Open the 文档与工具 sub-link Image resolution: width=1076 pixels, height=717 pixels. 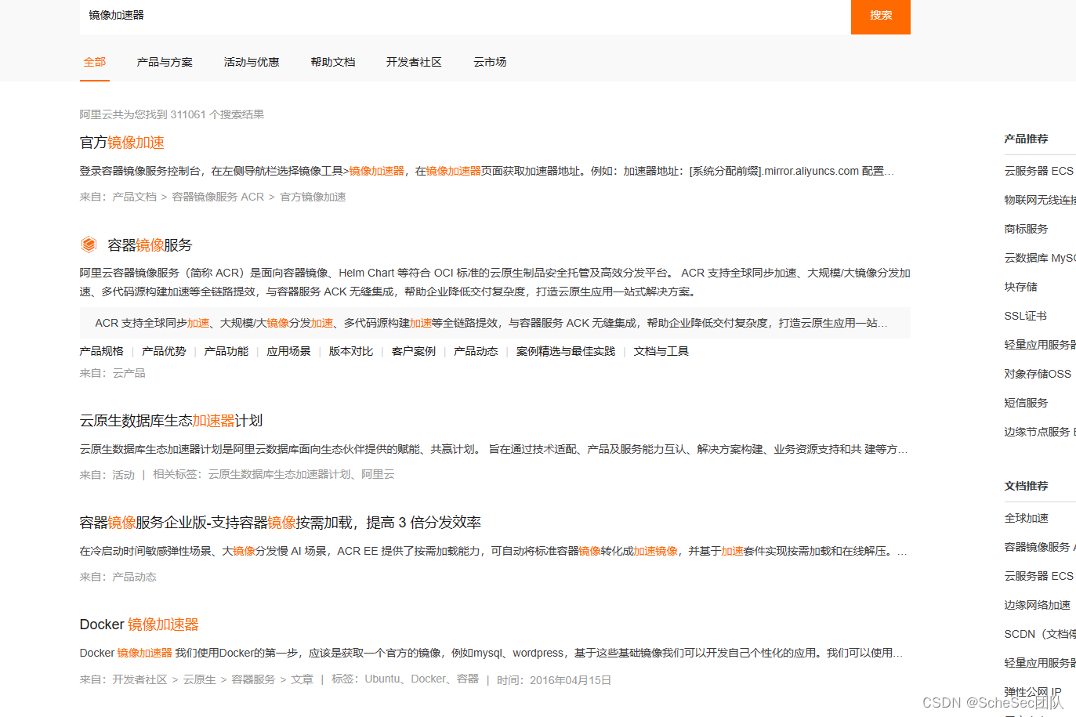(661, 351)
